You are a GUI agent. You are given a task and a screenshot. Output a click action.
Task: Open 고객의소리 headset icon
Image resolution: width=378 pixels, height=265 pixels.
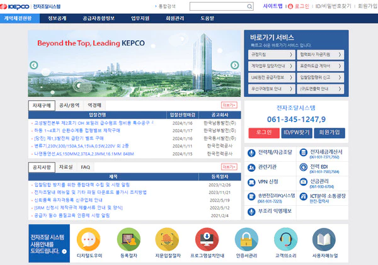tap(285, 239)
